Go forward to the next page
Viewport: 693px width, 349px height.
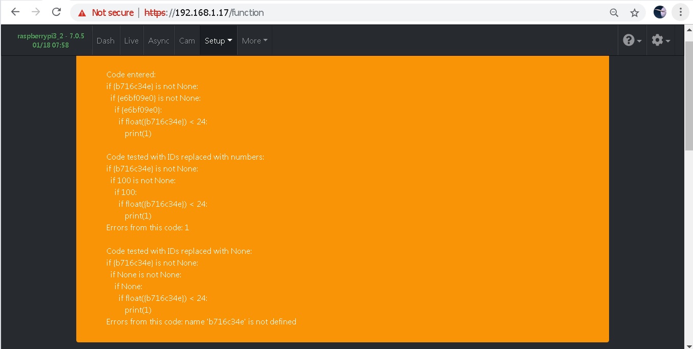[x=36, y=12]
